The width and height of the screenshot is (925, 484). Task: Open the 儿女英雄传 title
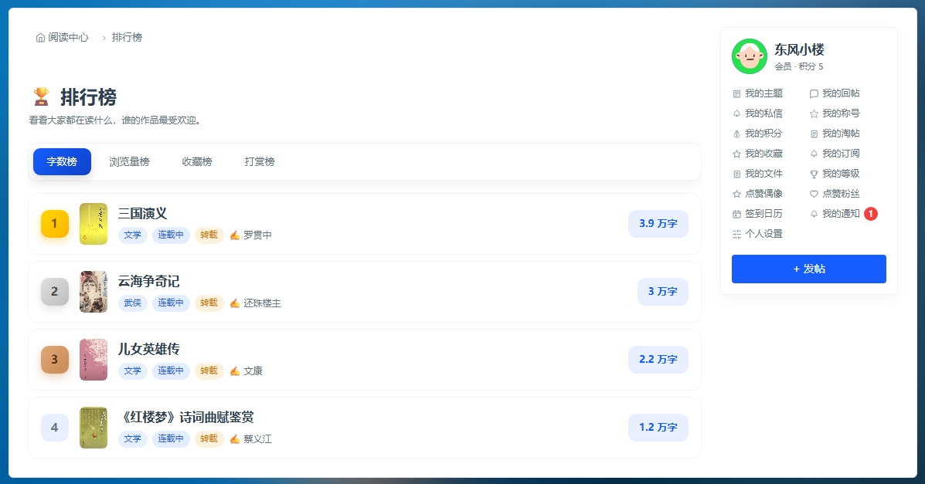[x=148, y=349]
